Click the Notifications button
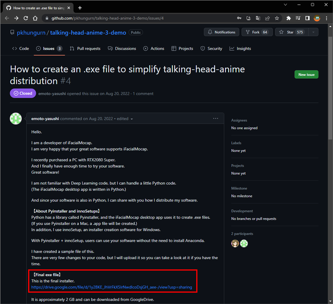The image size is (333, 304). [x=221, y=32]
